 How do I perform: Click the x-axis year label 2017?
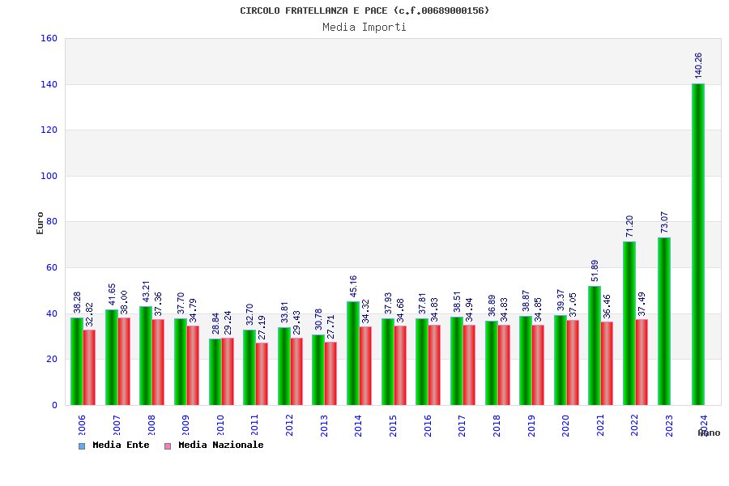click(x=462, y=425)
